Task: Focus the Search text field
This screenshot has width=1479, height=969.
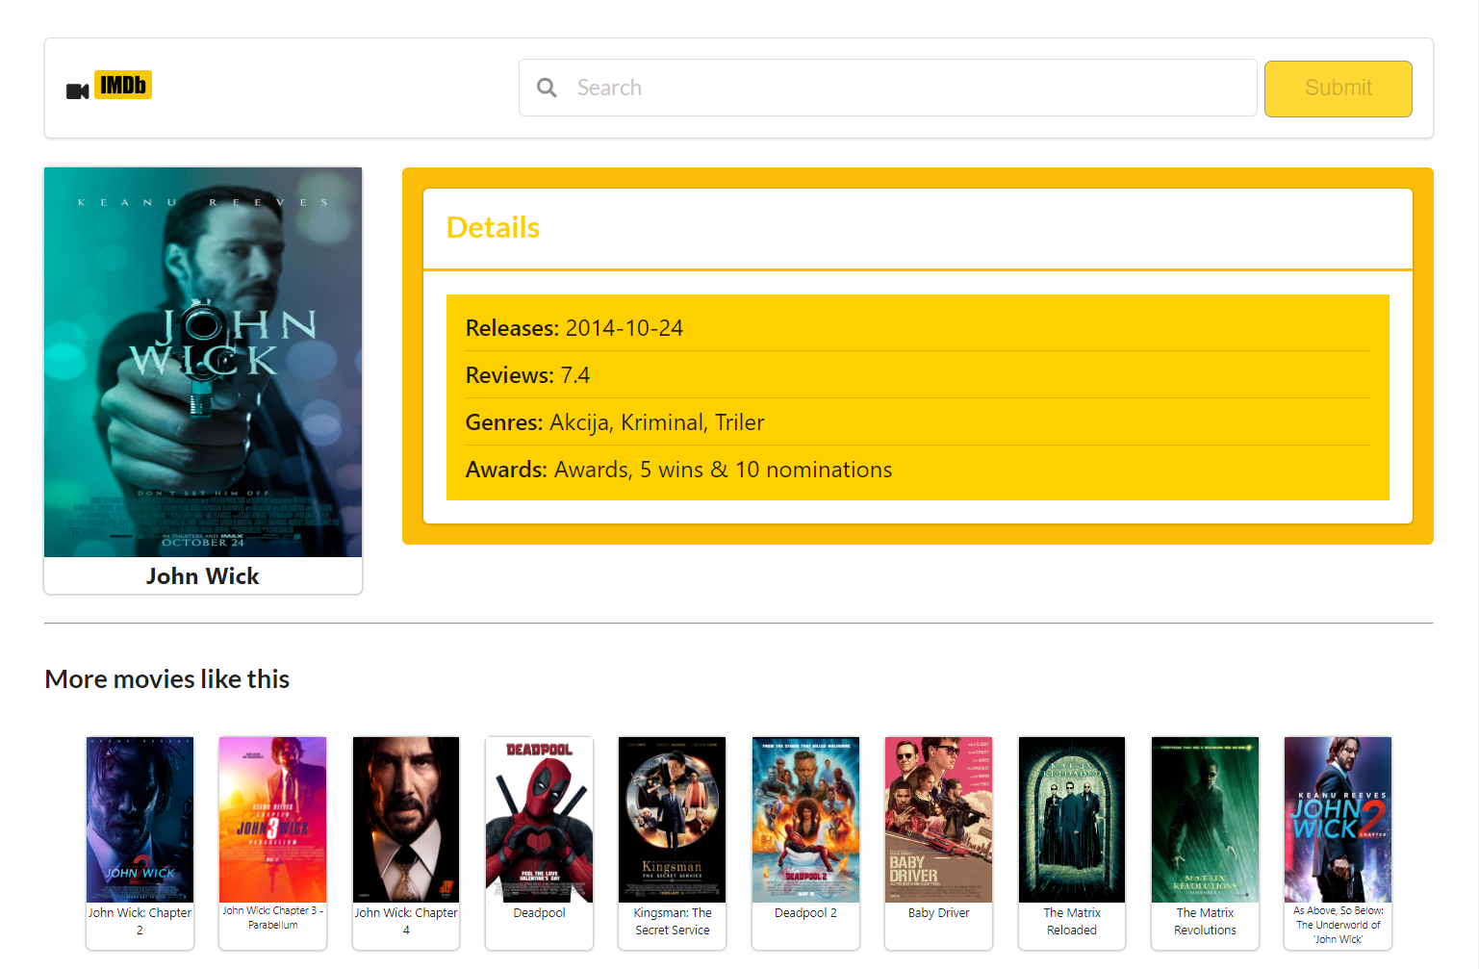Action: [x=905, y=88]
